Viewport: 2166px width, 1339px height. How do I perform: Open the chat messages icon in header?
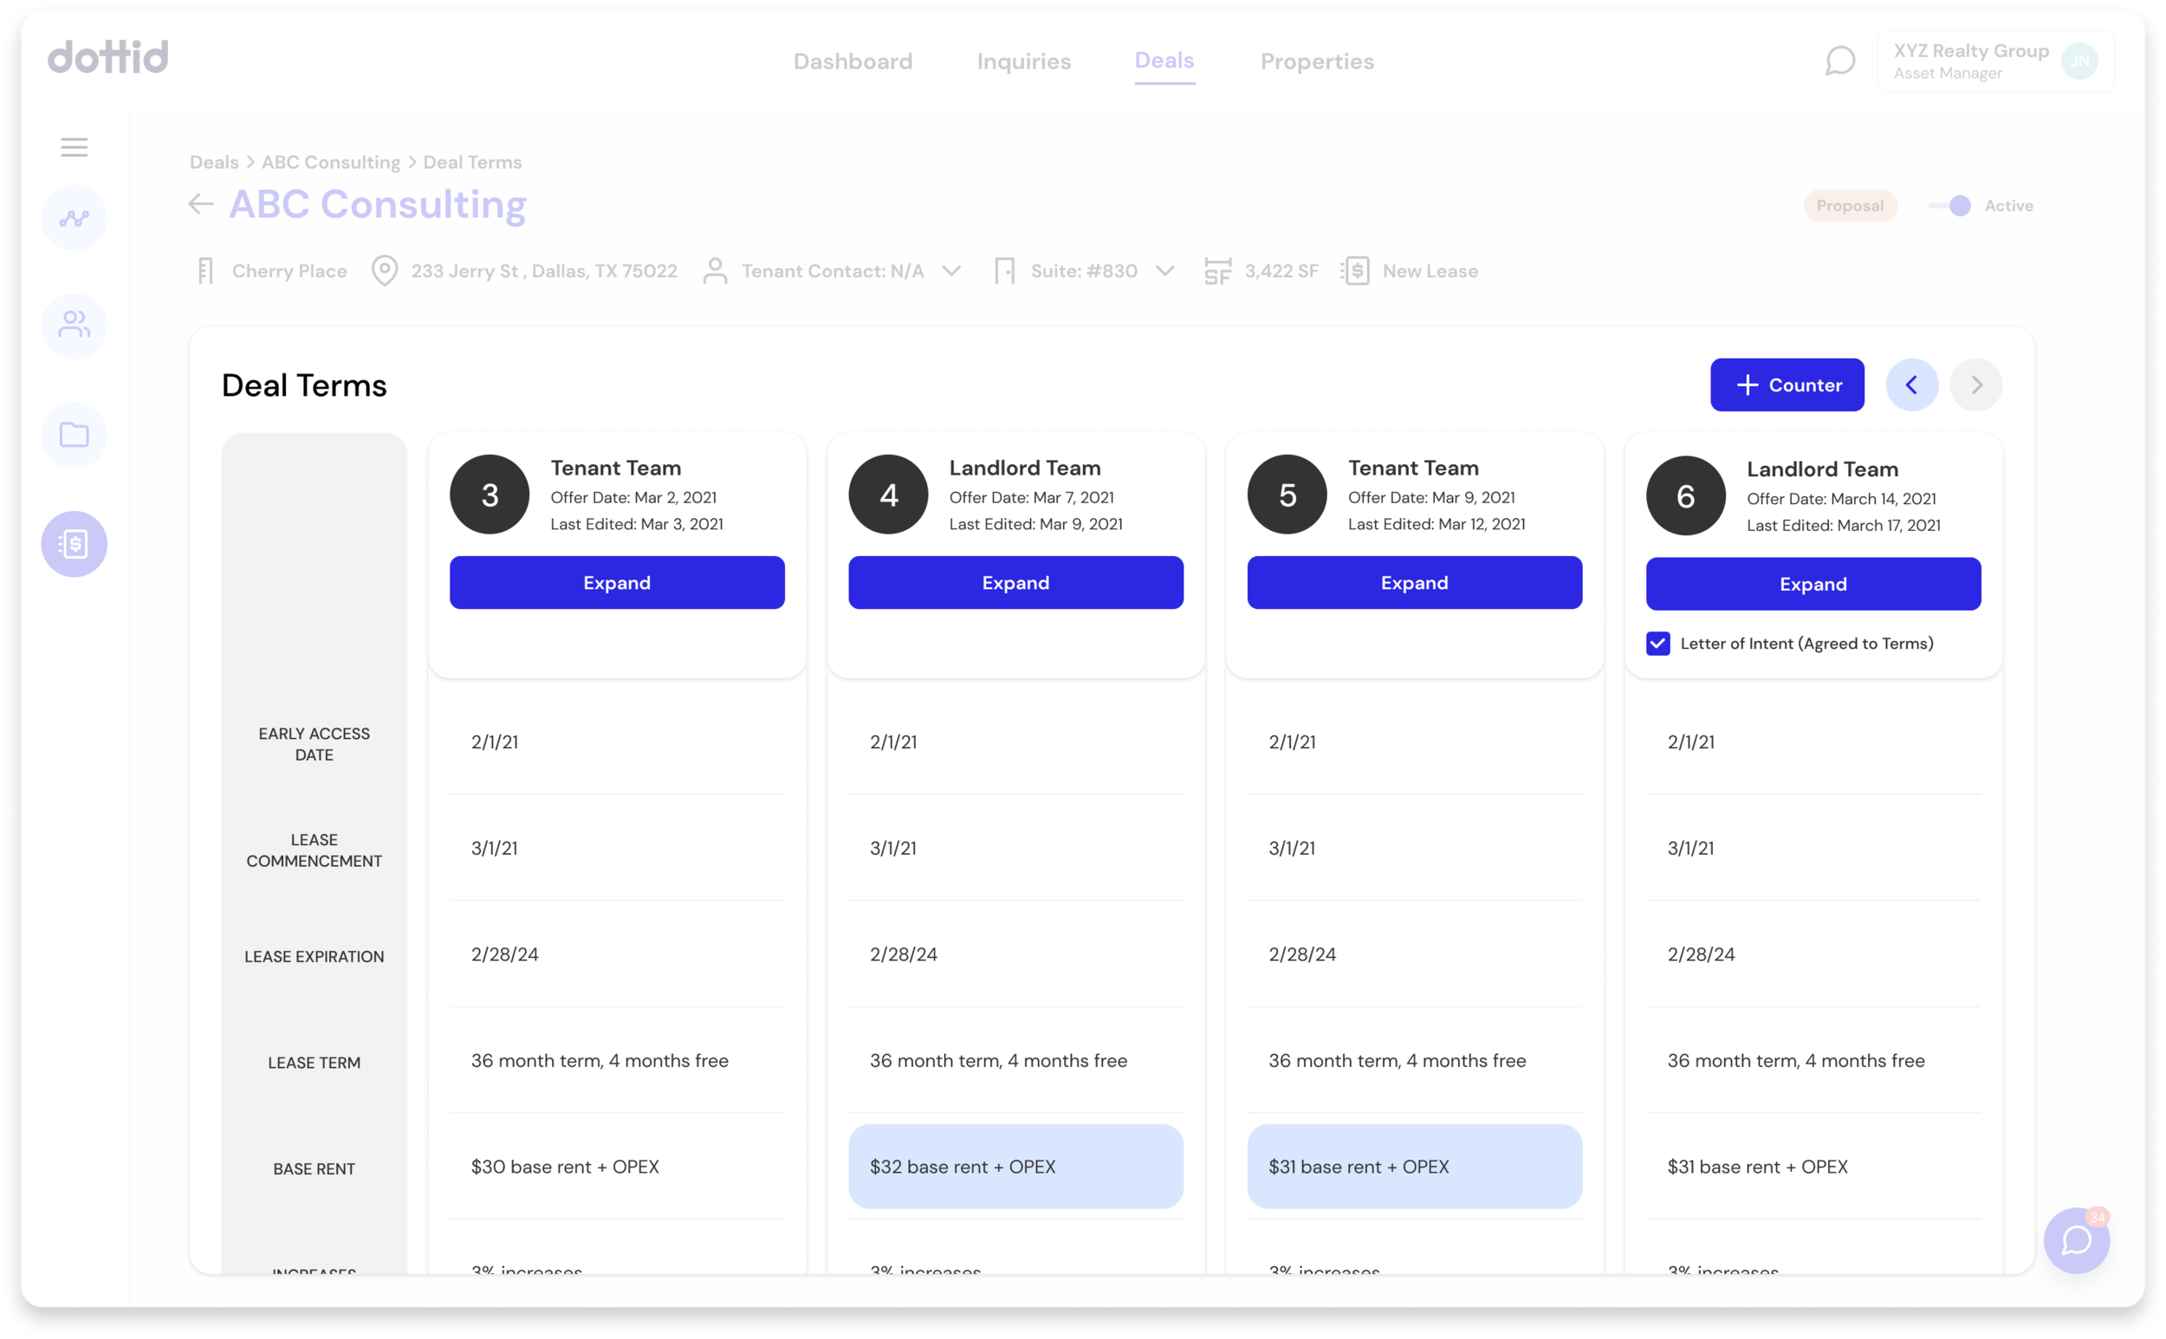pos(1839,61)
